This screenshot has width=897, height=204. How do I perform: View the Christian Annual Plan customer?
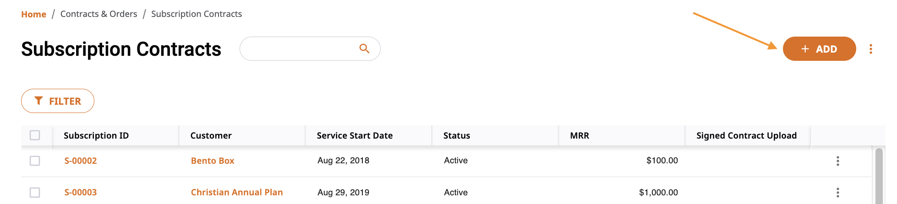(237, 193)
